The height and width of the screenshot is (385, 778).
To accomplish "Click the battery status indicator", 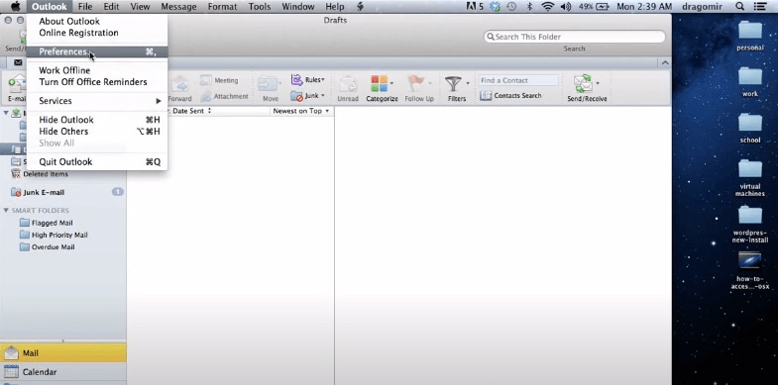I will (x=594, y=7).
